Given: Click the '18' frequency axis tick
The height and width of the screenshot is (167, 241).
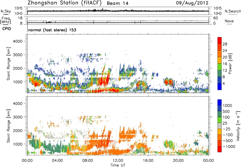Looking at the screenshot, I should 20,18.
